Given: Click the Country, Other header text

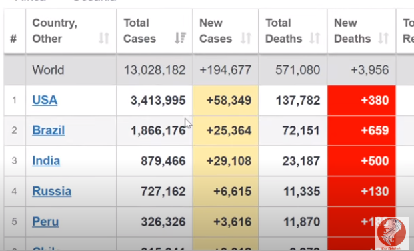Looking at the screenshot, I should 55,31.
